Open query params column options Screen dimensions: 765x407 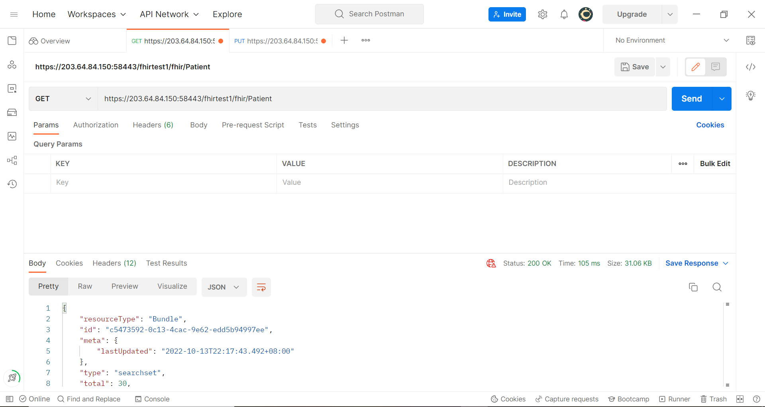(x=683, y=164)
